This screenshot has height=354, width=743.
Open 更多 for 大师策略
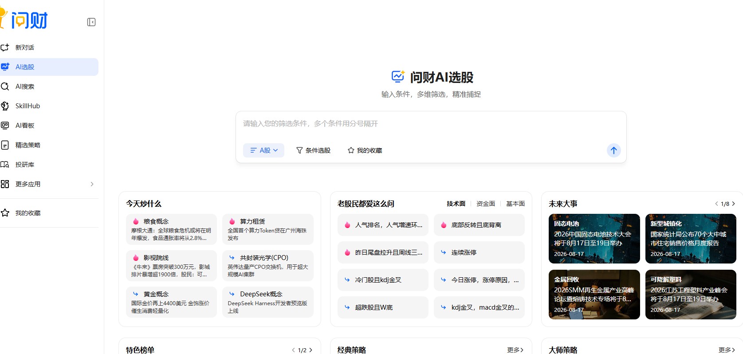click(727, 350)
